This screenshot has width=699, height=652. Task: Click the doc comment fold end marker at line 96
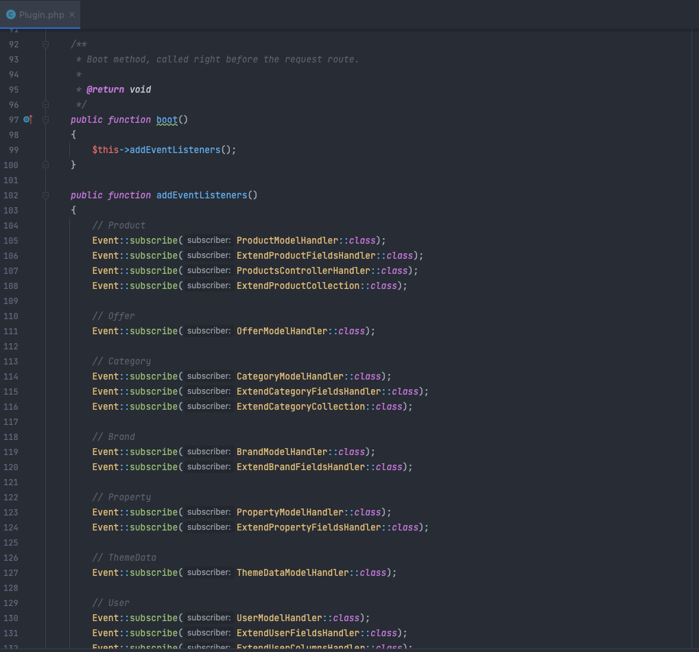pos(45,105)
